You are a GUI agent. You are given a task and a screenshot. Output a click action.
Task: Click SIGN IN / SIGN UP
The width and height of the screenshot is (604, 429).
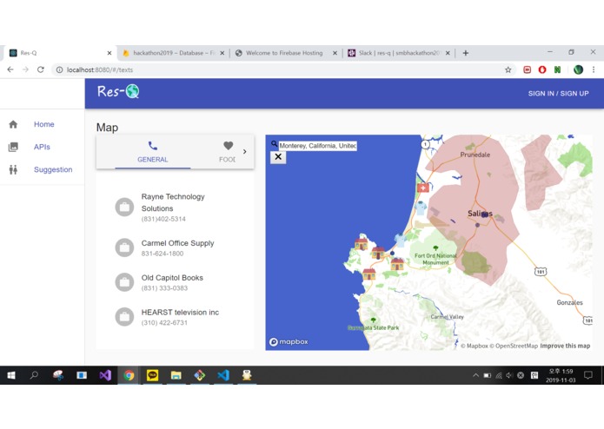(x=558, y=94)
